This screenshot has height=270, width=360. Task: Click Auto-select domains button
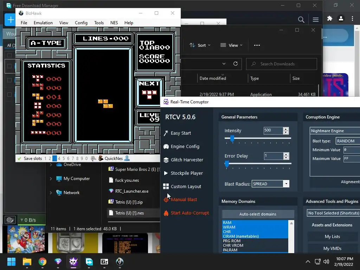[258, 214]
